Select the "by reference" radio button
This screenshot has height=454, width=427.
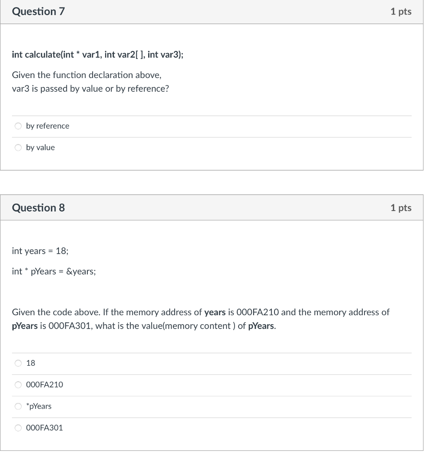click(x=18, y=126)
